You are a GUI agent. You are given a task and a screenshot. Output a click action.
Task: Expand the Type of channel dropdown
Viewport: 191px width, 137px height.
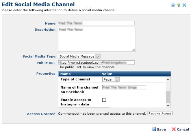coord(111,79)
